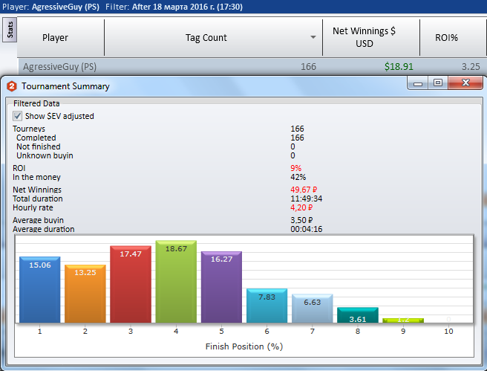
Task: Click the Total duration 11:49:34 value
Action: tap(307, 199)
